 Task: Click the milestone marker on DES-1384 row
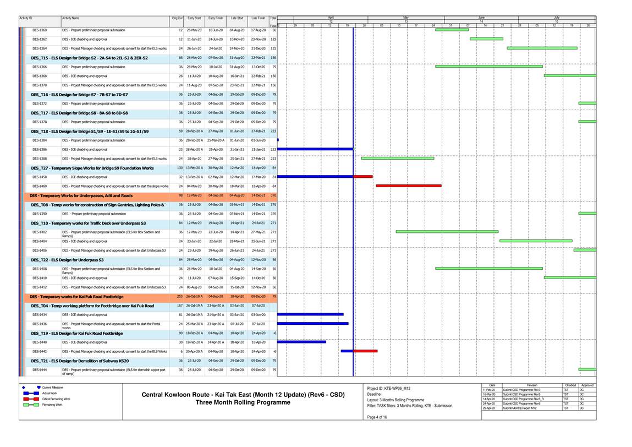[x=278, y=140]
